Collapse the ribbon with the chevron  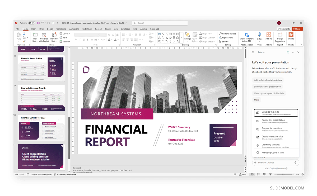tap(301, 44)
